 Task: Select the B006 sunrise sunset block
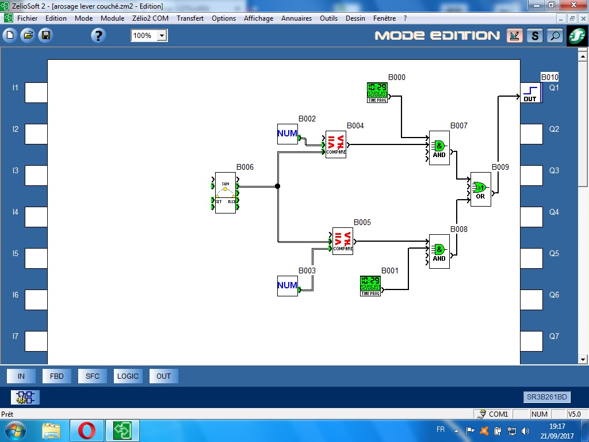click(225, 193)
